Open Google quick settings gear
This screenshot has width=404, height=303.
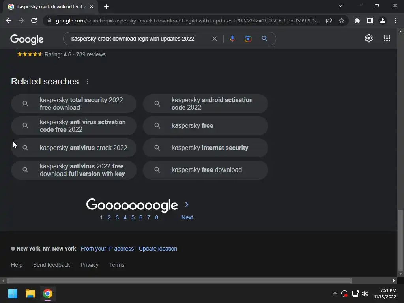[x=369, y=38]
